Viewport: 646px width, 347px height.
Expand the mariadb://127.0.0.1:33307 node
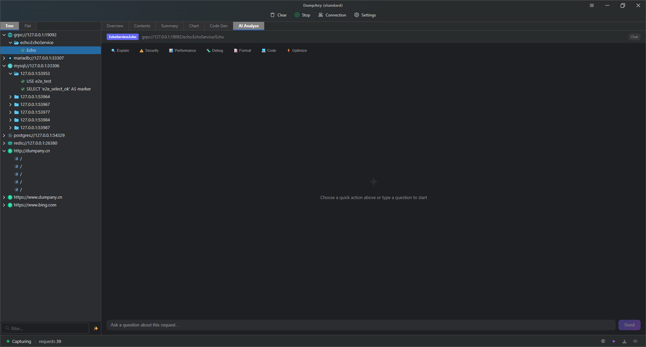click(x=4, y=58)
